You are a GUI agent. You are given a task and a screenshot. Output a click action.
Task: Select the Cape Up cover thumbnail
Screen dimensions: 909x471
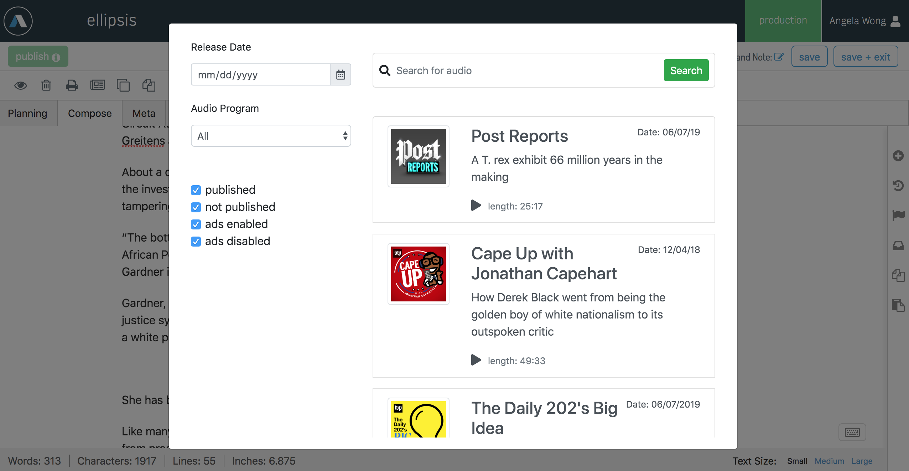click(419, 274)
